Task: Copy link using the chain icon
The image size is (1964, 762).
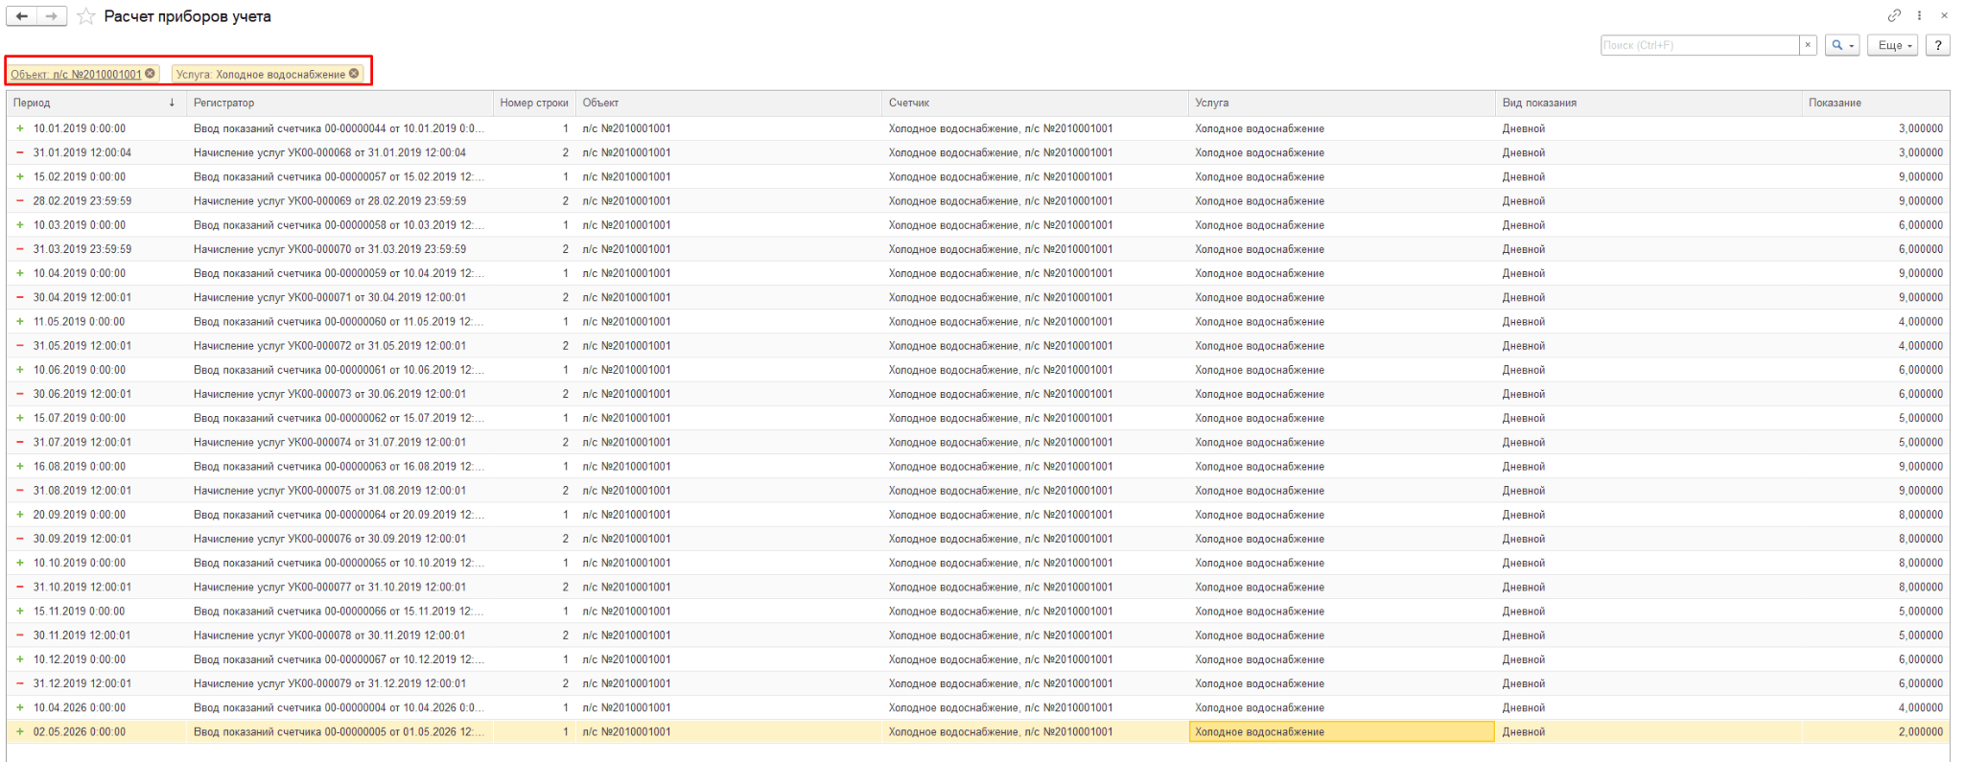Action: (x=1894, y=15)
